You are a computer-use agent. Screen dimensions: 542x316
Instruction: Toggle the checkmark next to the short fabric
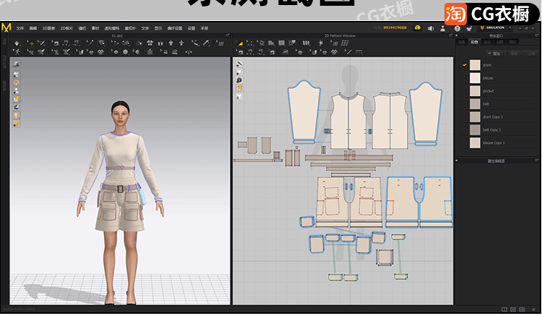pos(465,65)
